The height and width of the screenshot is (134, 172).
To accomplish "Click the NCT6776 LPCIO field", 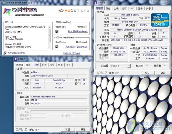I will pyautogui.click(x=59, y=88).
